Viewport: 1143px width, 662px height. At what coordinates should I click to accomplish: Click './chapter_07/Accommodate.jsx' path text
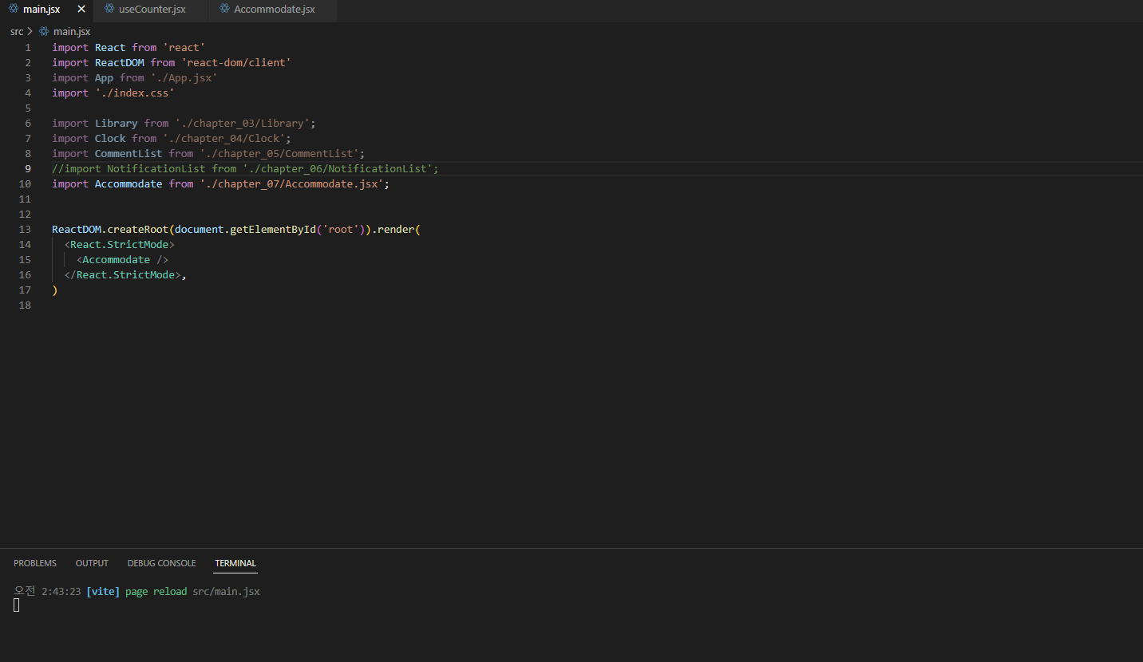291,184
